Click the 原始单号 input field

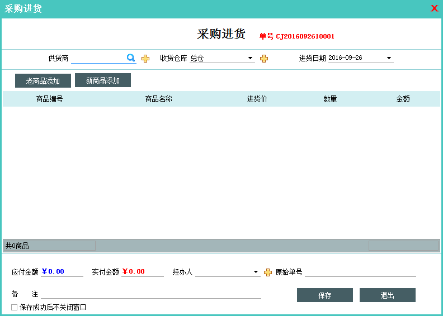click(x=360, y=272)
